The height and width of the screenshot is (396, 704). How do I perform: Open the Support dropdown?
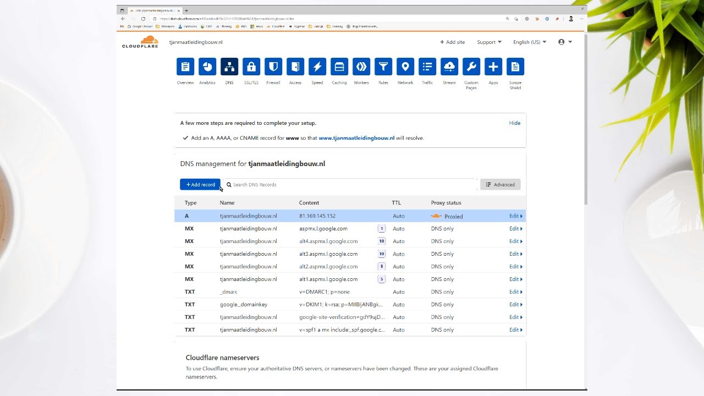click(x=489, y=42)
